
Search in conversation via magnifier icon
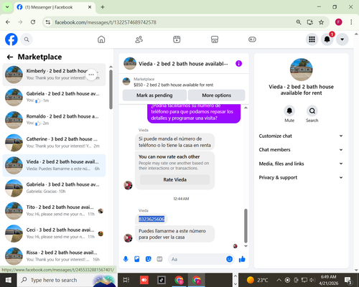pyautogui.click(x=312, y=110)
